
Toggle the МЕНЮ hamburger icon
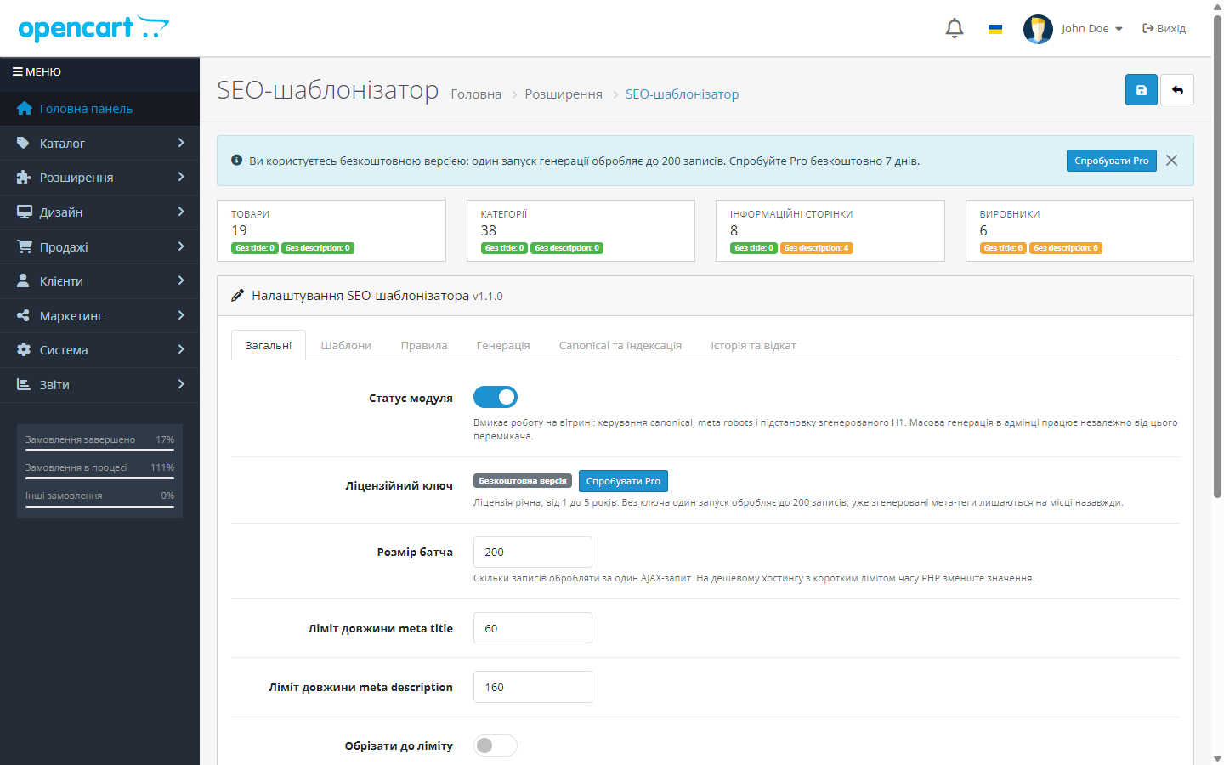pos(17,72)
